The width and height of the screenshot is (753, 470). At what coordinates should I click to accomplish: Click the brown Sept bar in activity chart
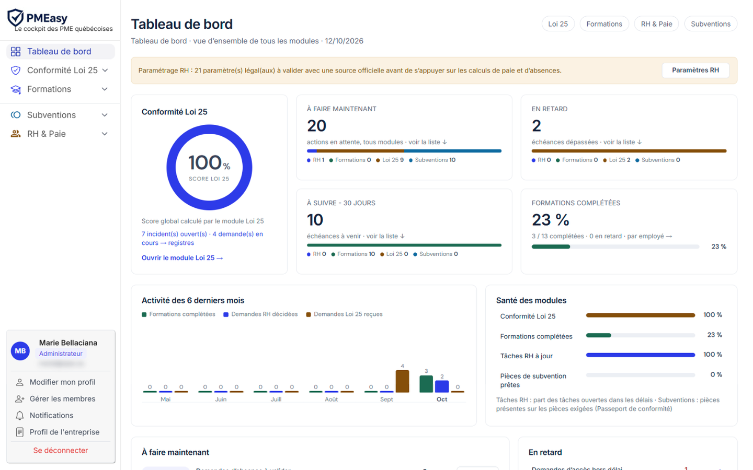402,381
